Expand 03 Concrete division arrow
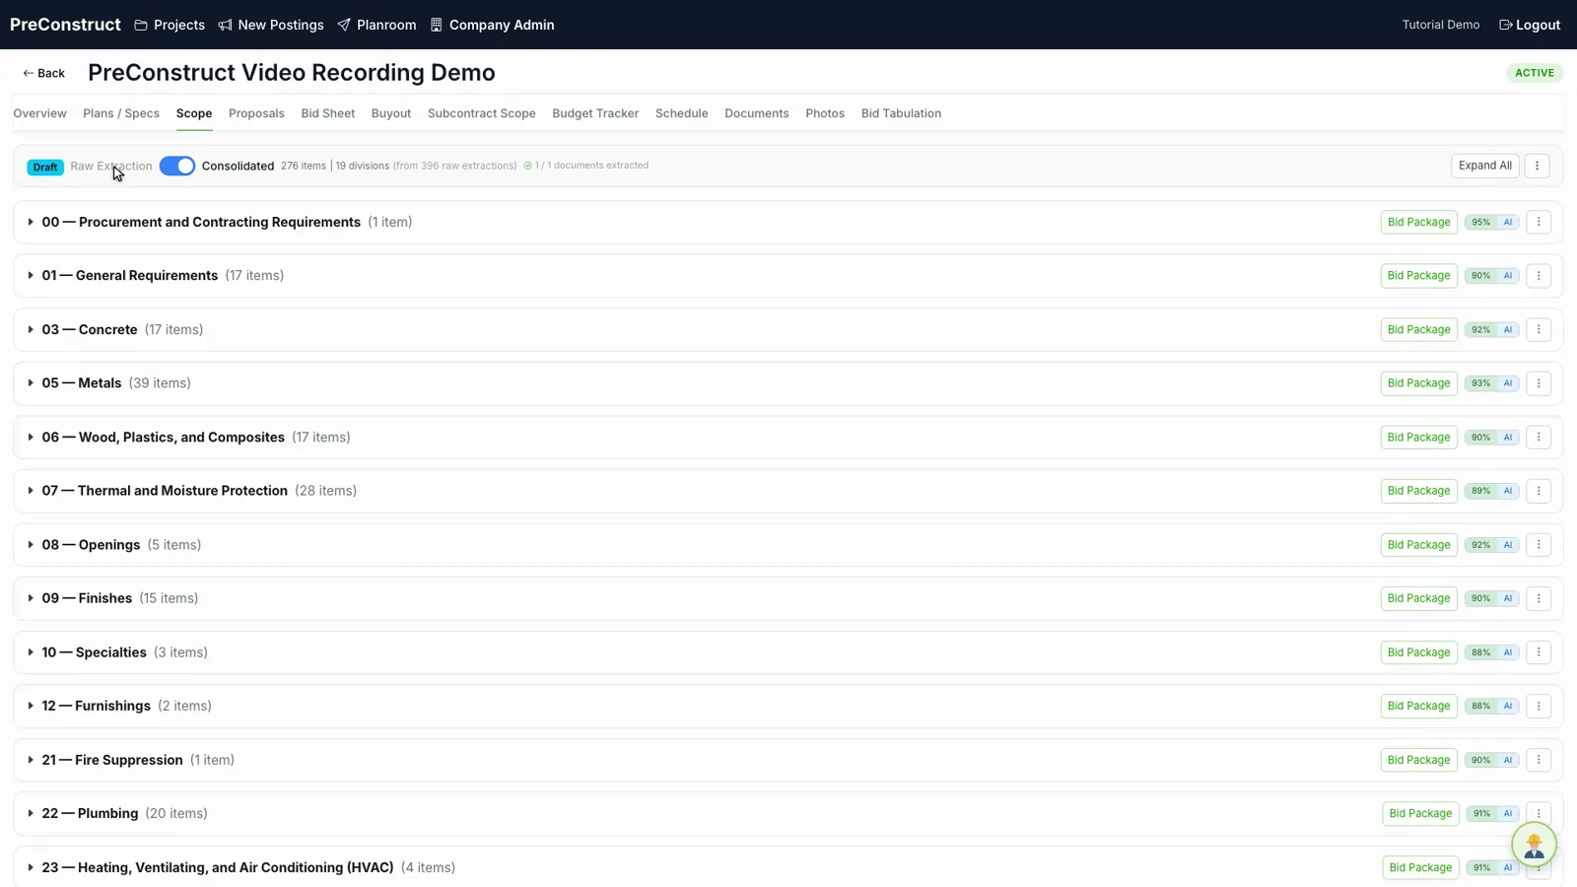The width and height of the screenshot is (1577, 887). point(31,329)
